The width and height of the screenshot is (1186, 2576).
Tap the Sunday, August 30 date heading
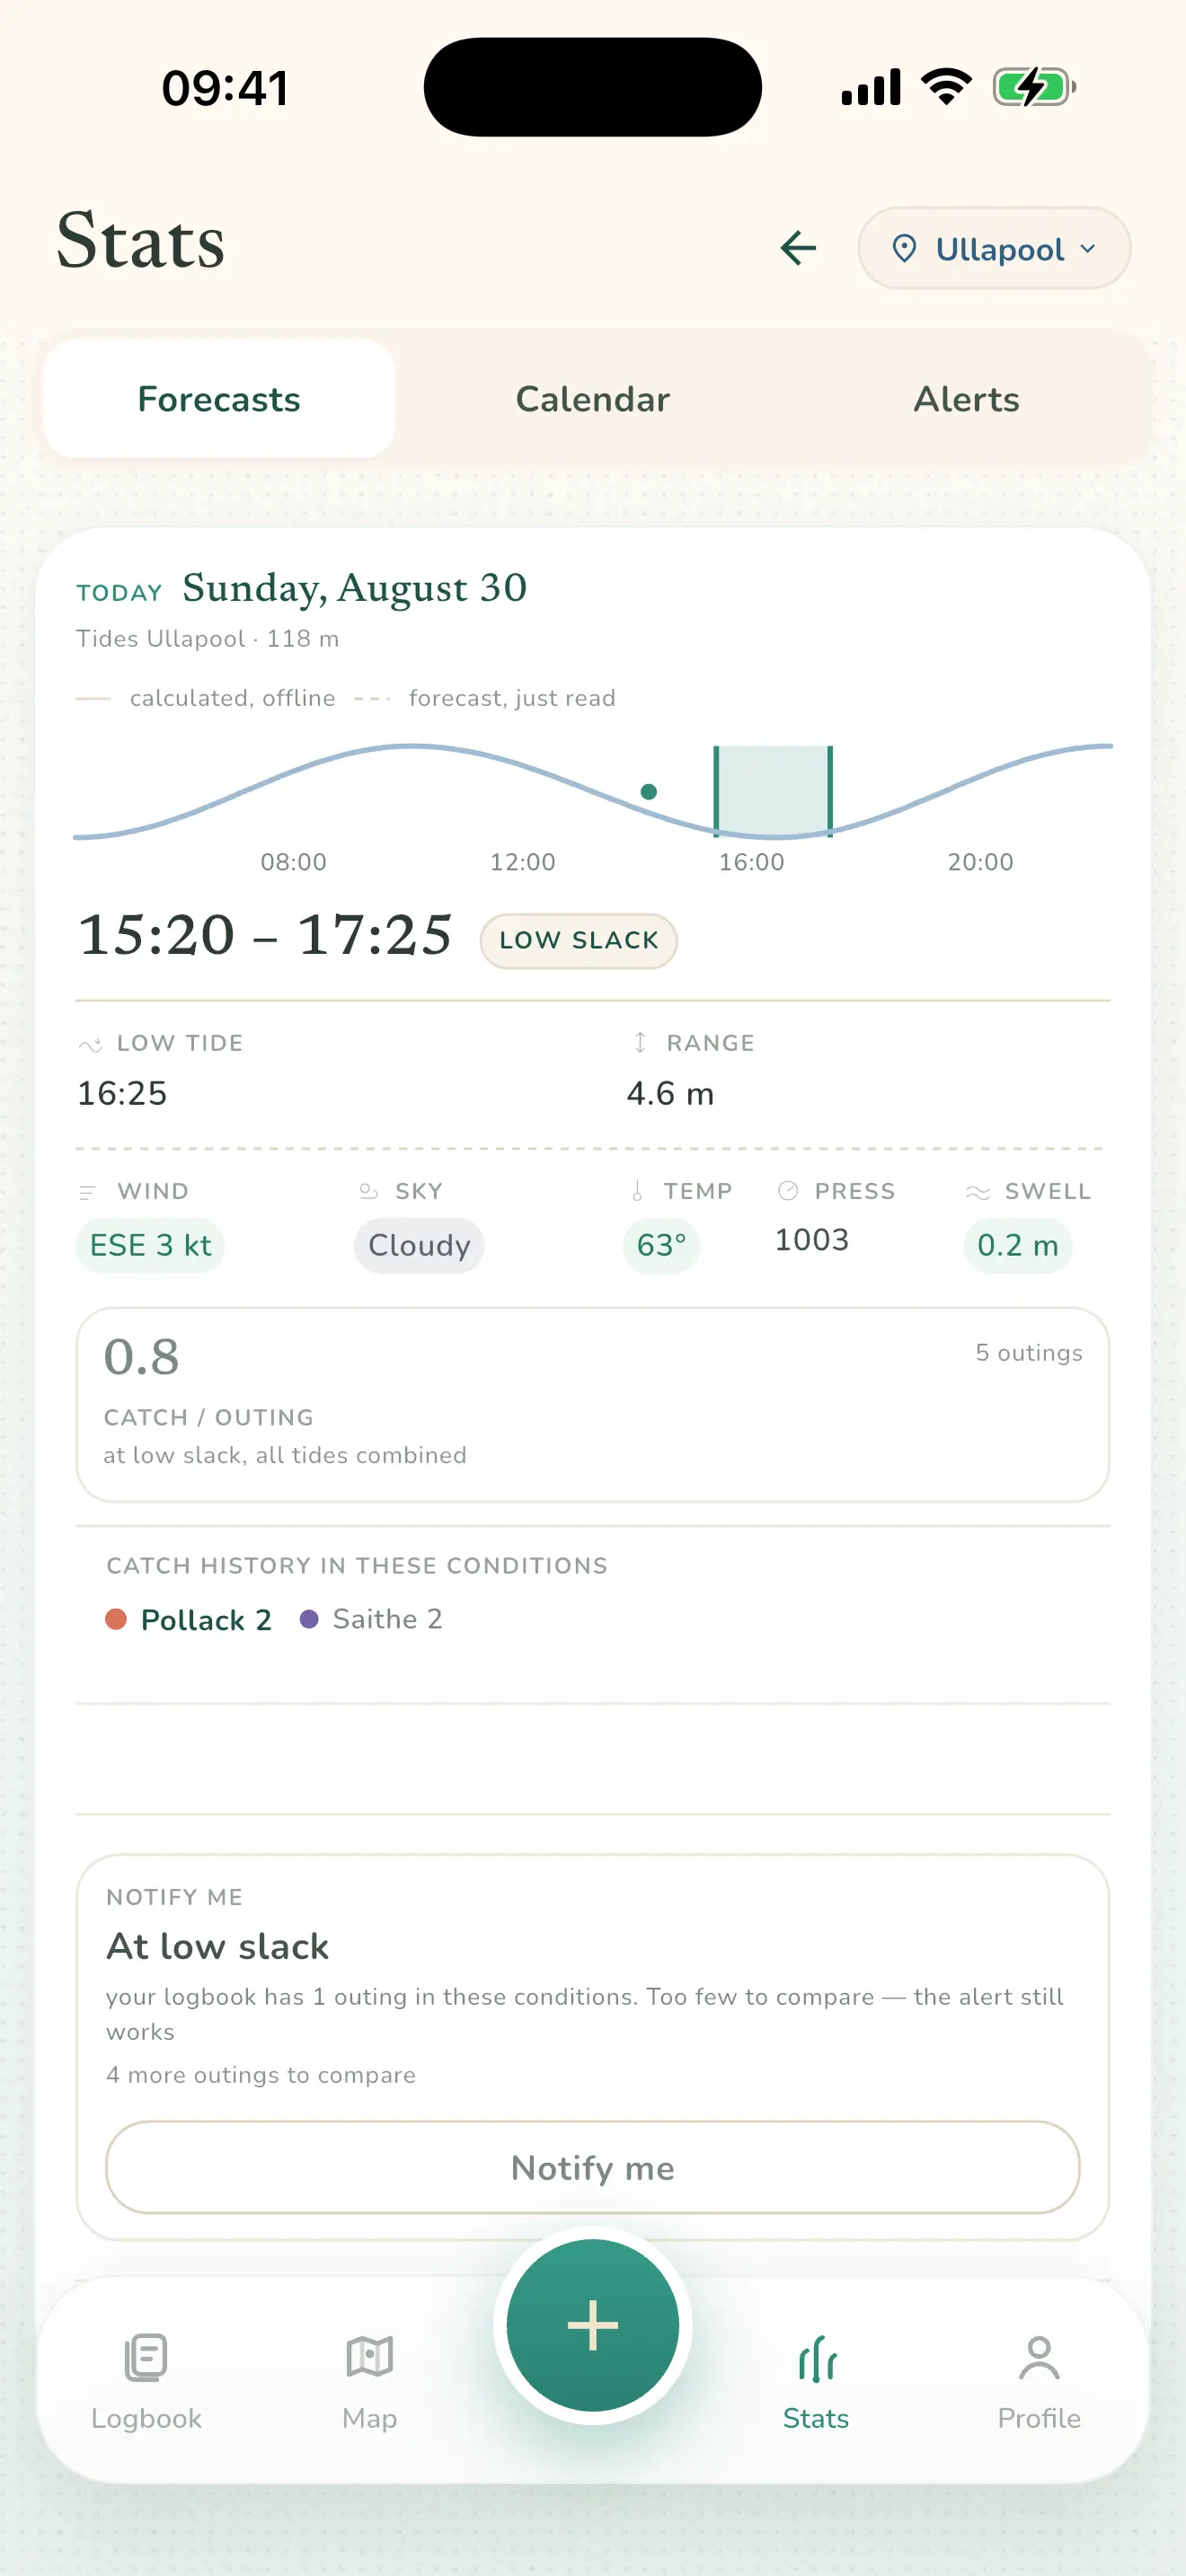354,588
